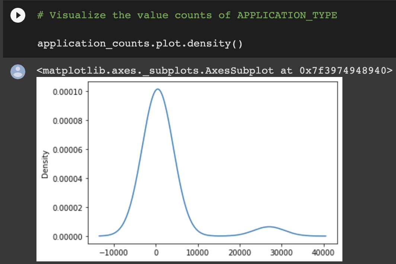Click the peak of the blue density curve
This screenshot has height=264, width=396.
(158, 89)
